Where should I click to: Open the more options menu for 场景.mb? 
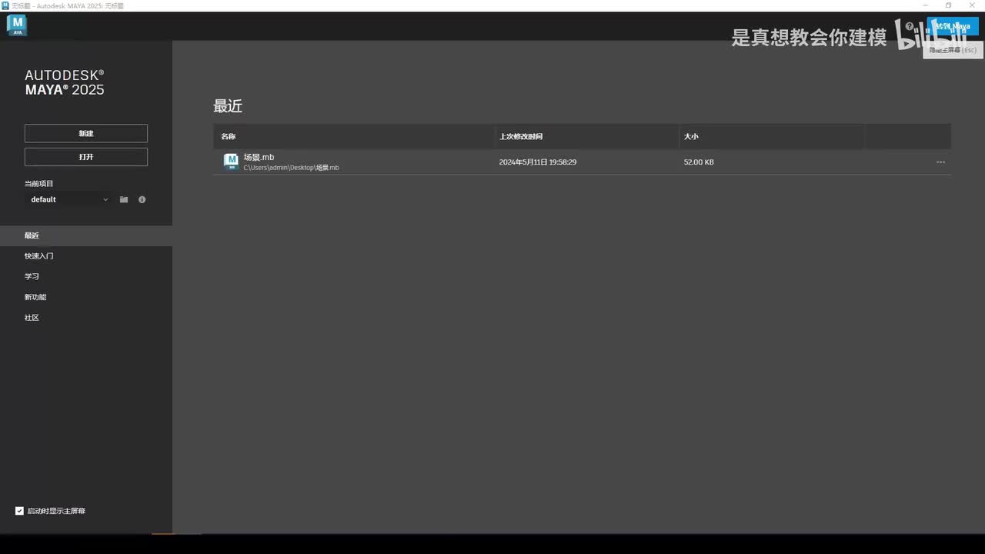(x=940, y=162)
